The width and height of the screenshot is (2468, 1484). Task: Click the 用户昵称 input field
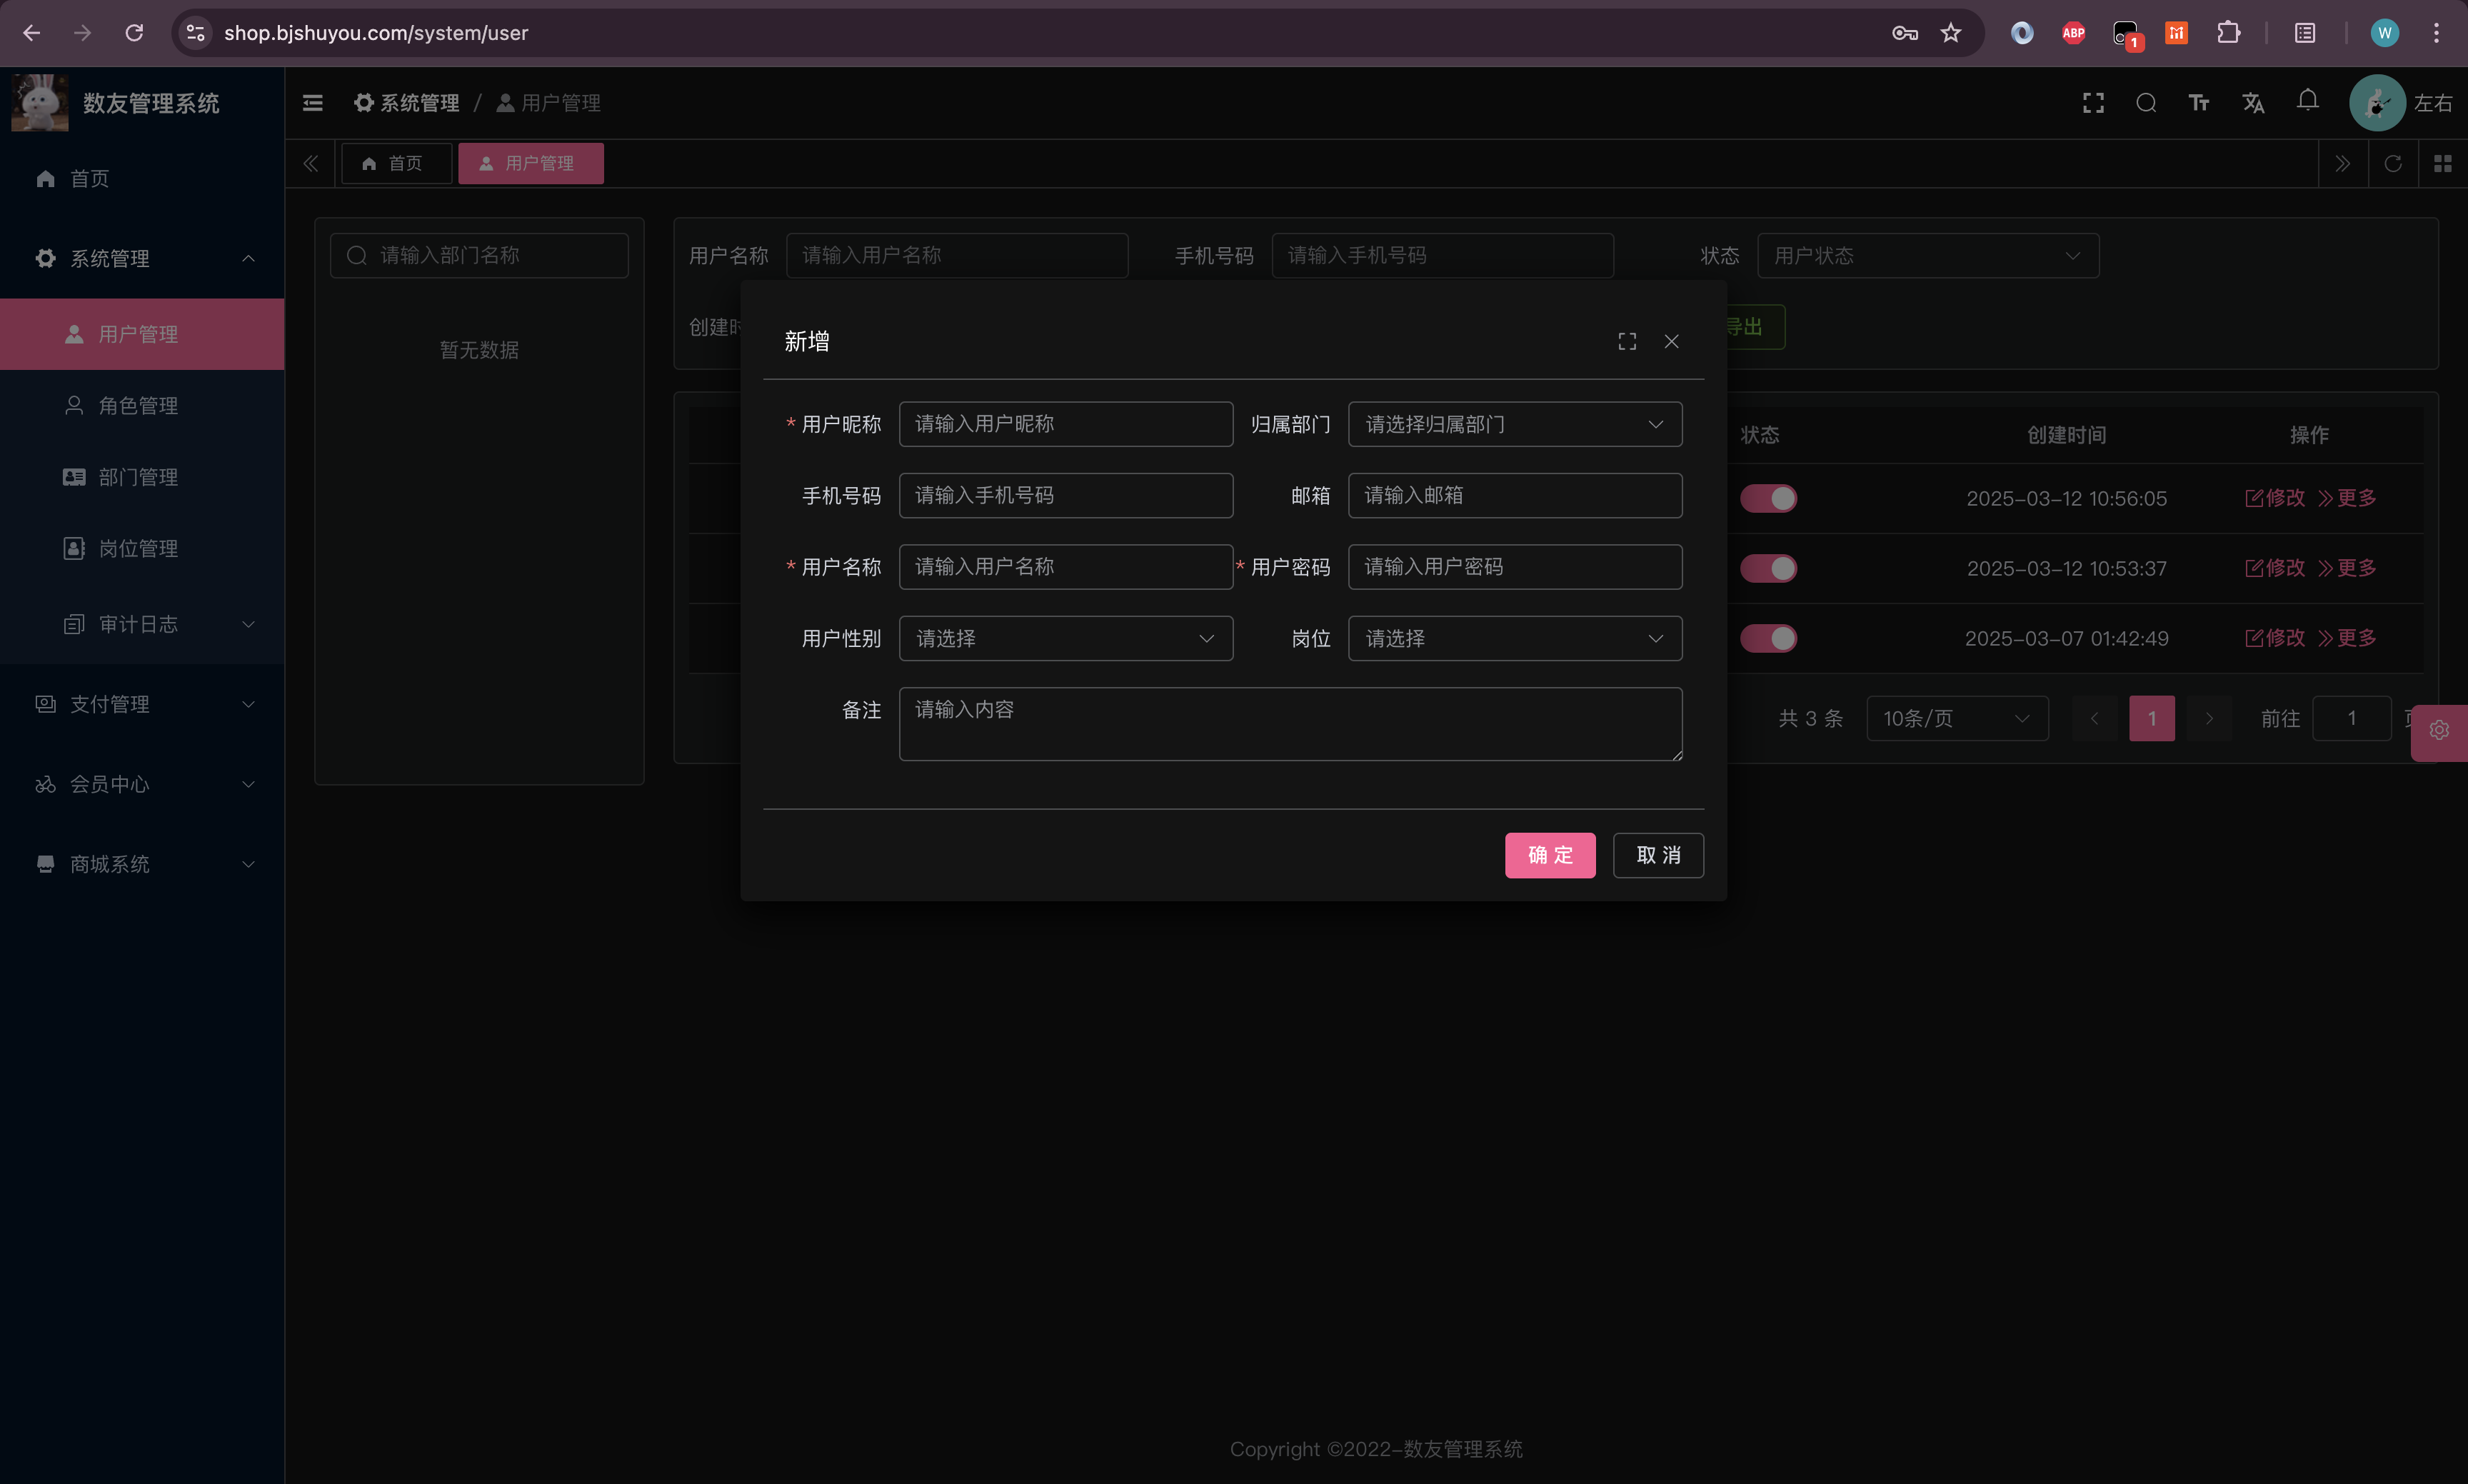tap(1065, 424)
